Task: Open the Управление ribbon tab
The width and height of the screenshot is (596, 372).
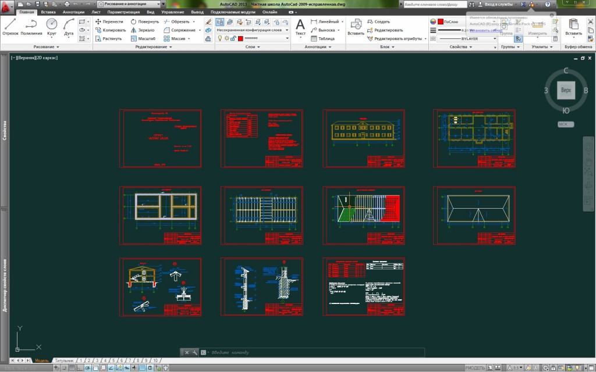Action: (x=172, y=12)
